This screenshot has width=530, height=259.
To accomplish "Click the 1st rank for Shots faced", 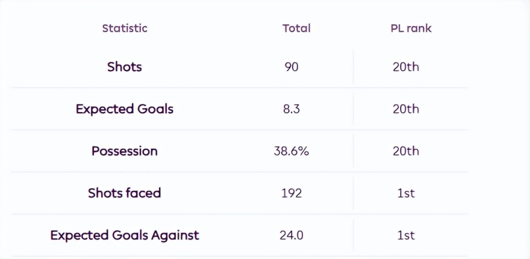I will 406,193.
